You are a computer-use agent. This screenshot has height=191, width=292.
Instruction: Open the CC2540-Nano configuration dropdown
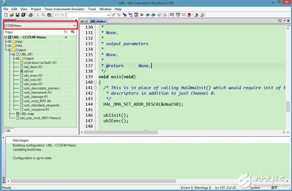[x=74, y=26]
